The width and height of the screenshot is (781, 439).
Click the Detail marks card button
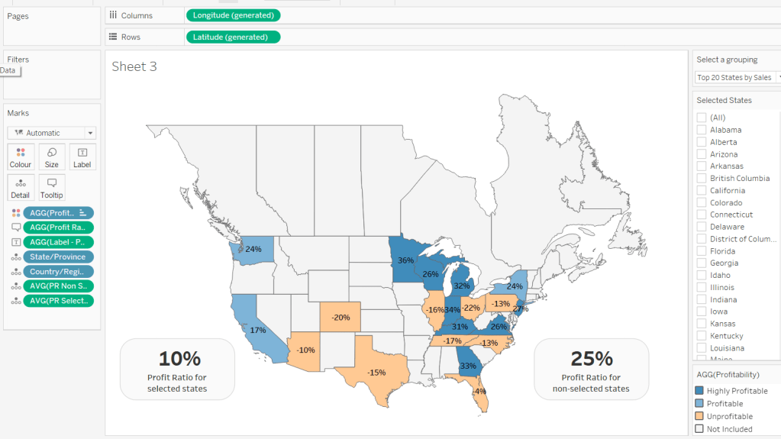pos(21,187)
